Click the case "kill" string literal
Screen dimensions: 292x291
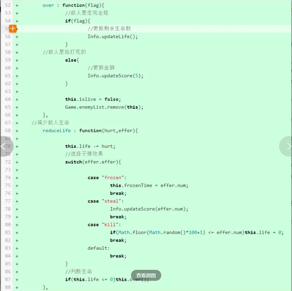109,225
